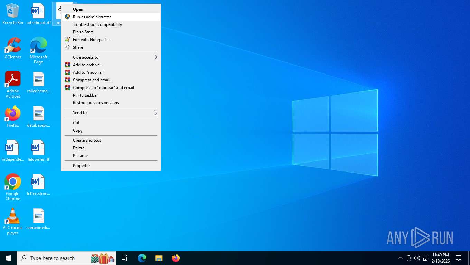Image resolution: width=470 pixels, height=265 pixels.
Task: Select Microsoft Edge desktop shortcut
Action: point(38,51)
